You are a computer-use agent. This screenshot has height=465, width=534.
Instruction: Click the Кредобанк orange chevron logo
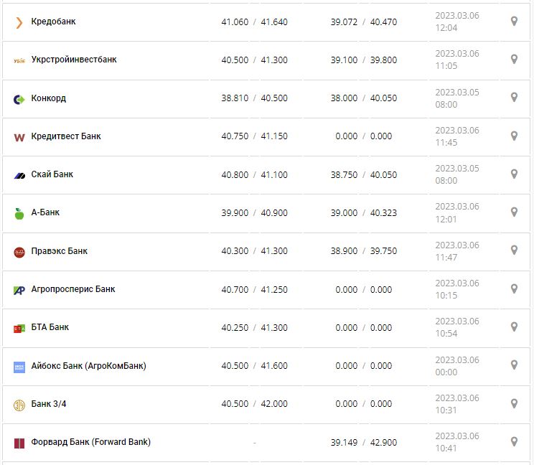coord(19,22)
